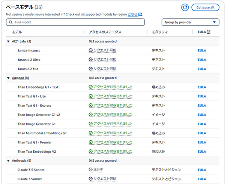Click the Collapse all button
The image size is (225, 184).
[x=205, y=7]
